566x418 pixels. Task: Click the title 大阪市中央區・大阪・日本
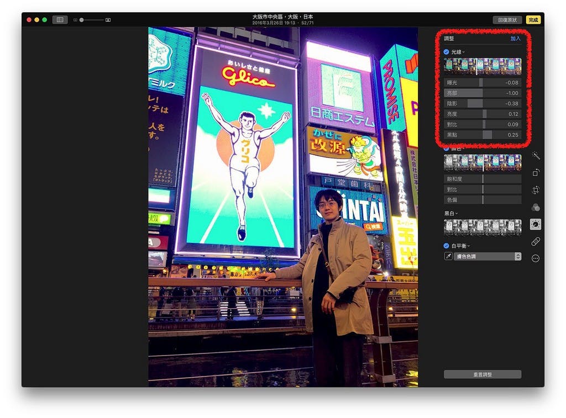(x=282, y=17)
